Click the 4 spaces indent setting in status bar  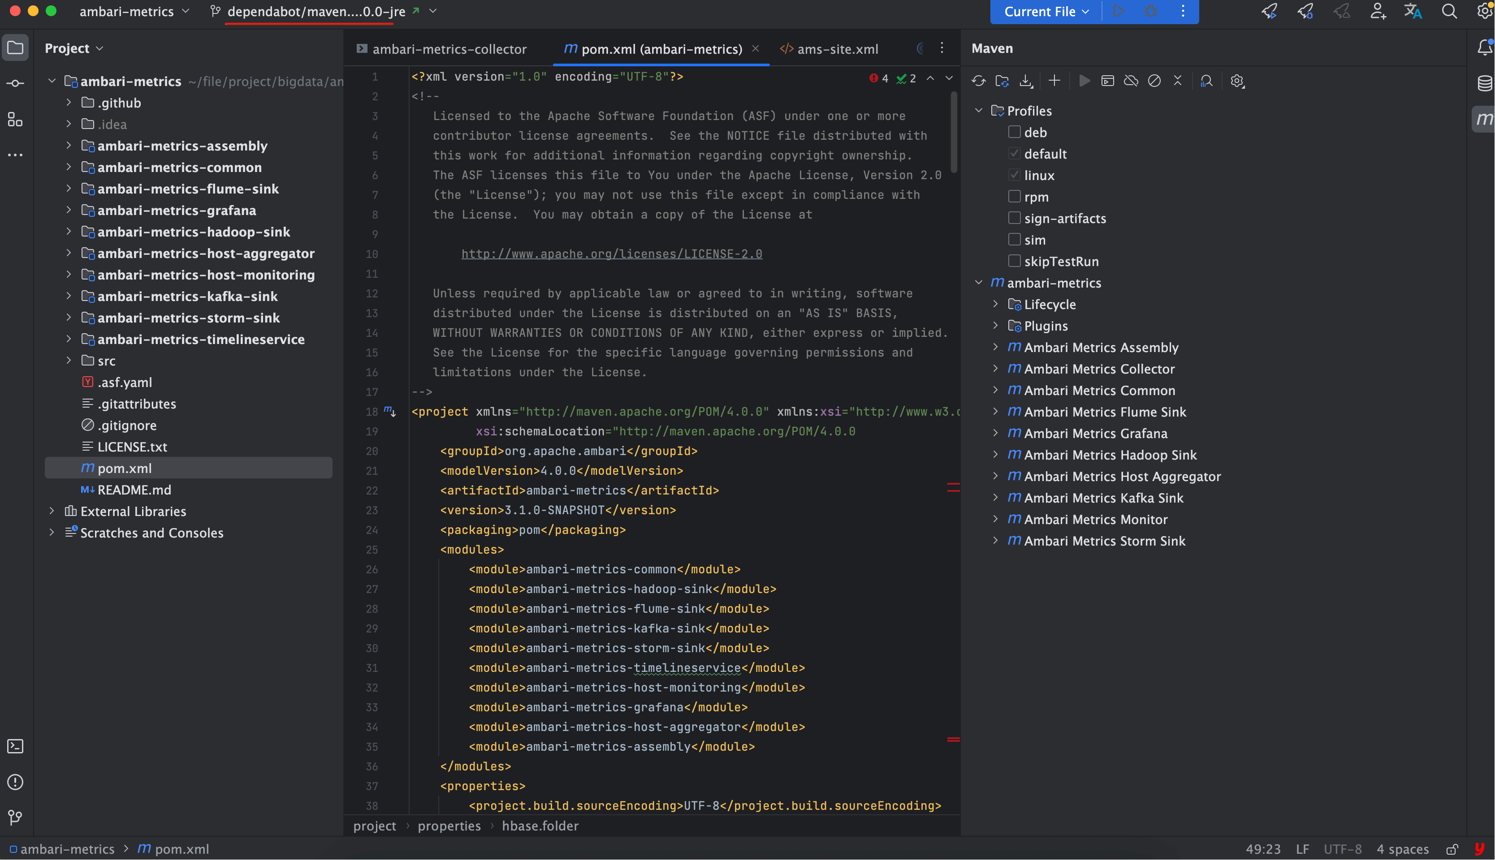[1402, 849]
